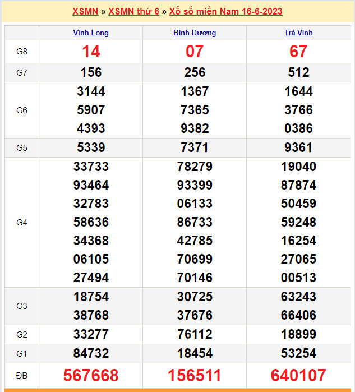This screenshot has height=392, width=355.
Task: Select Bình Dương G8 number 07
Action: [x=195, y=52]
